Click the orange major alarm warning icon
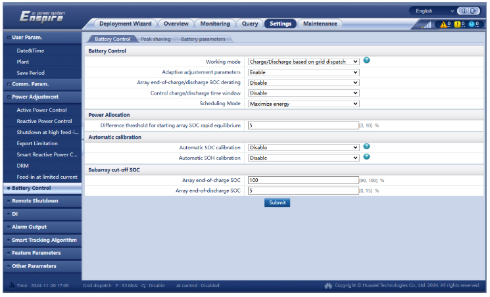The height and width of the screenshot is (297, 490). 444,24
